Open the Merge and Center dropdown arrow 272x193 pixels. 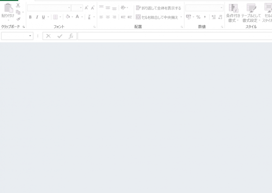pyautogui.click(x=181, y=17)
